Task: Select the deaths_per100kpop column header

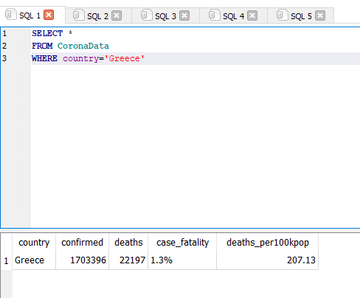Action: point(268,243)
